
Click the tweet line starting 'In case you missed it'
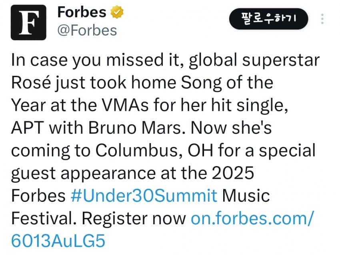point(165,60)
